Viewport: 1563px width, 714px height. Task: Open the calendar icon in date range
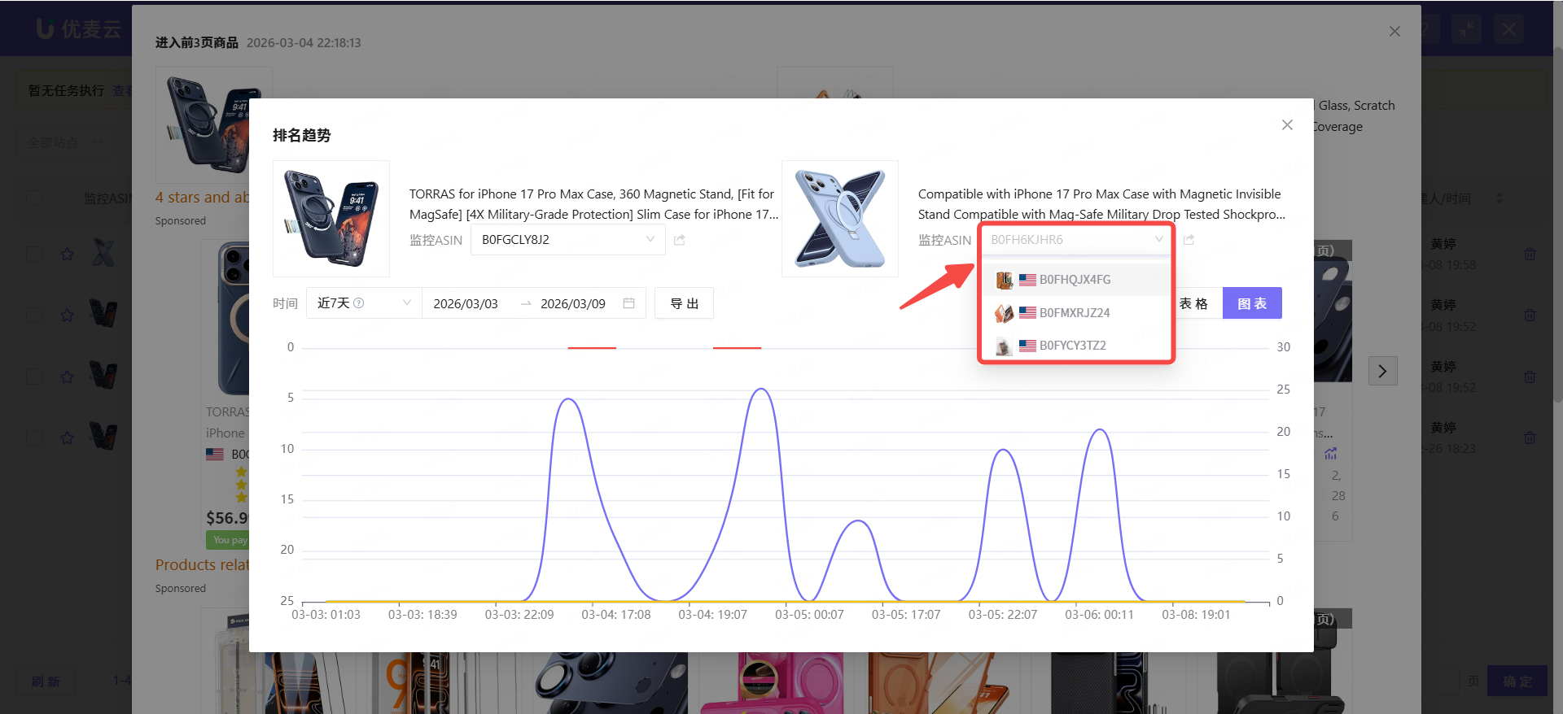628,303
